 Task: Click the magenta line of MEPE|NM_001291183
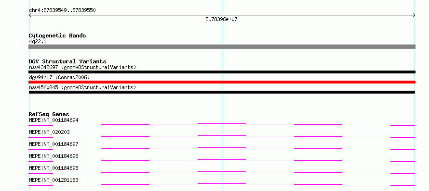pyautogui.click(x=222, y=184)
